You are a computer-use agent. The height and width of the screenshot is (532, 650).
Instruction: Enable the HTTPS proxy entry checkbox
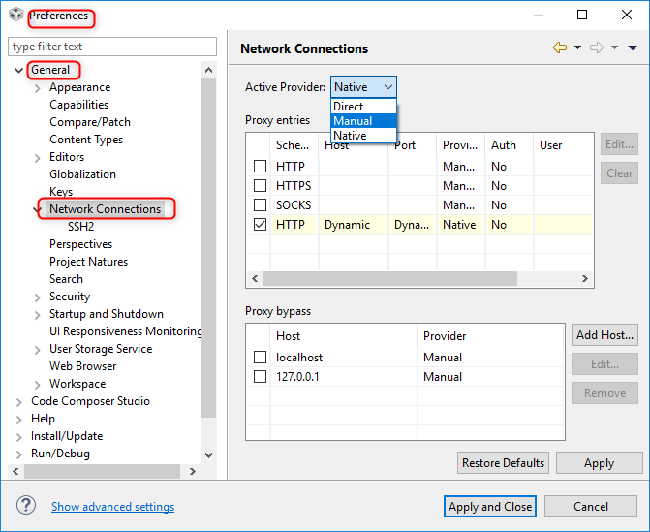[x=260, y=185]
